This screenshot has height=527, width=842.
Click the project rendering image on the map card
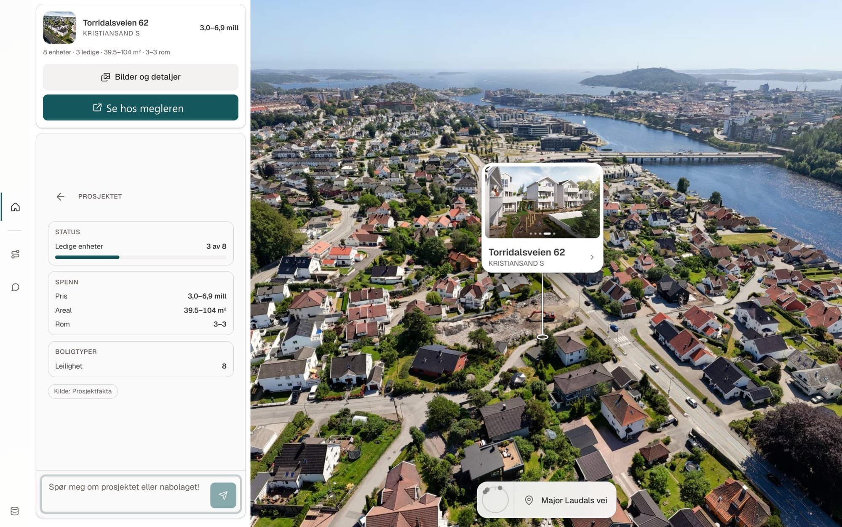[x=543, y=201]
